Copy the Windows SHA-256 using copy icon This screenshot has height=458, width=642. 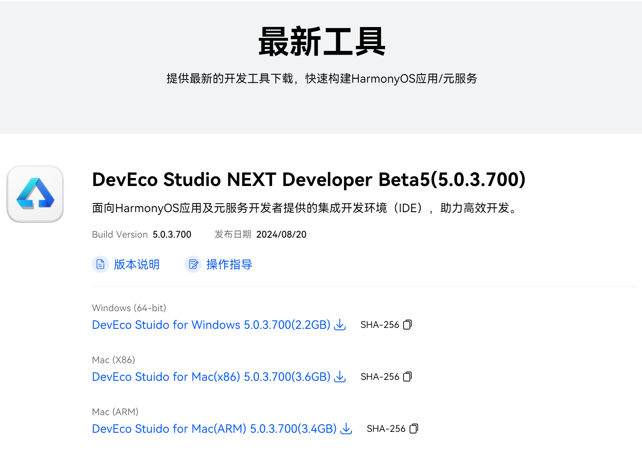click(407, 325)
